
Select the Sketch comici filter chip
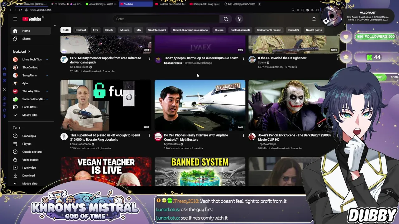tap(157, 30)
